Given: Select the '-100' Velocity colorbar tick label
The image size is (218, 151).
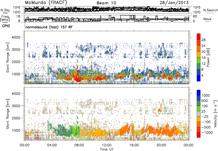Looking at the screenshot, I should [x=206, y=122].
